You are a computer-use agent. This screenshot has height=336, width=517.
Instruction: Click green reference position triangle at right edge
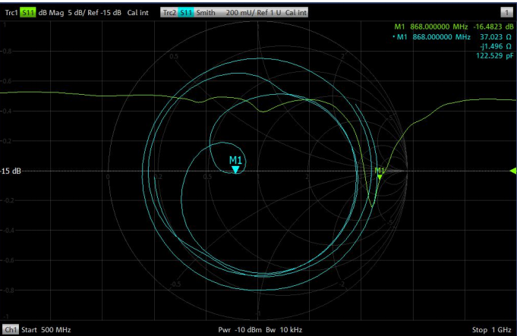(513, 171)
